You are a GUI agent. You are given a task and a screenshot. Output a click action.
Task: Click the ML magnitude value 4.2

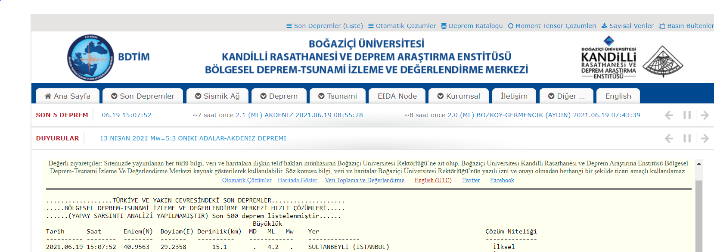pyautogui.click(x=273, y=247)
